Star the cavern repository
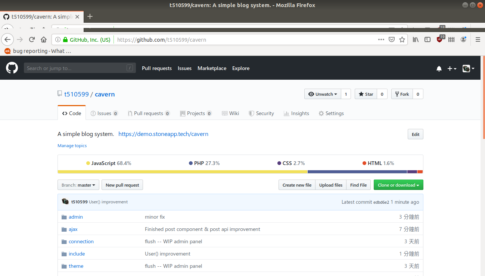 366,94
